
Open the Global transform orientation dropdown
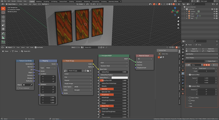tap(81, 4)
